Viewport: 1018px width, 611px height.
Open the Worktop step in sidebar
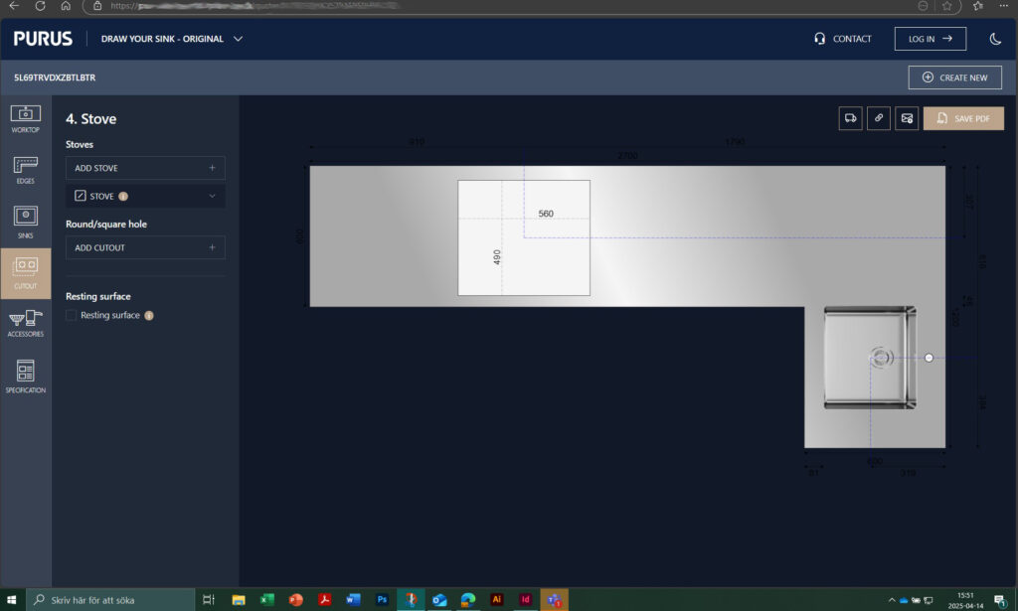point(26,118)
